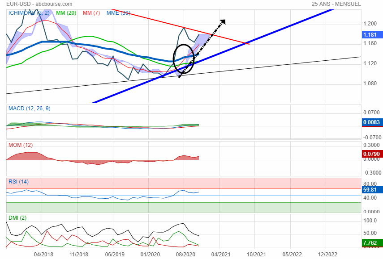
Task: Click the 11/2018 date axis label
Action: [79, 255]
